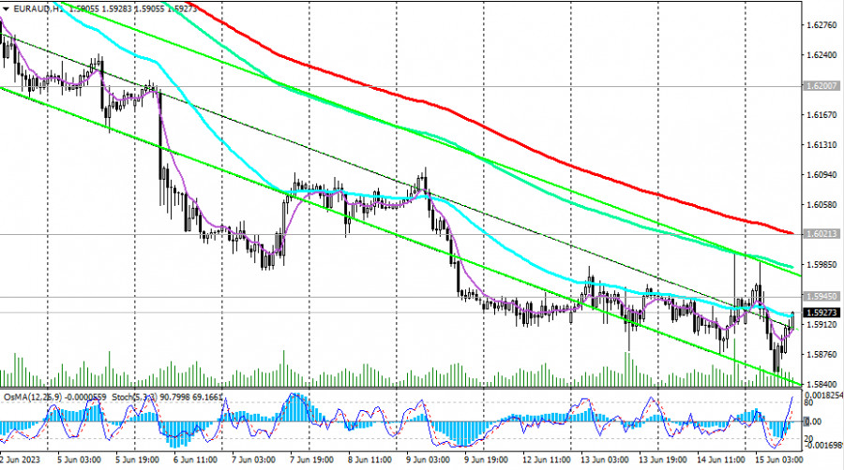844x470 pixels.
Task: Click the 5 Jun 19:00 time label
Action: tap(137, 460)
